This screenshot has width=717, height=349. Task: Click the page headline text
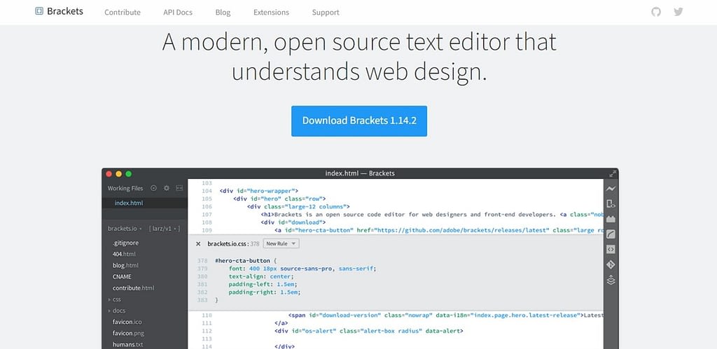click(x=359, y=57)
